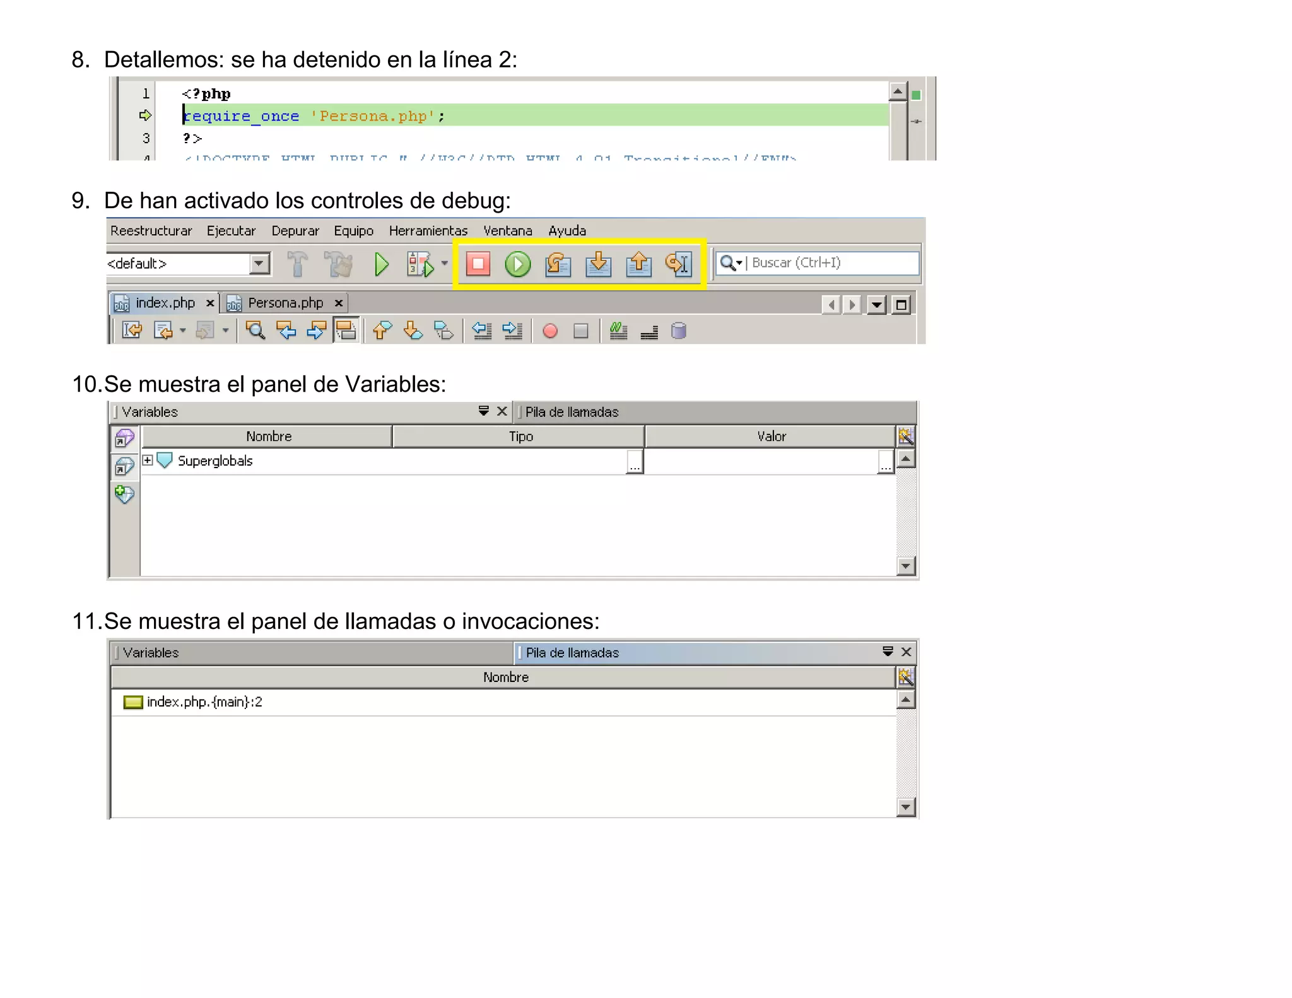Open the Ayuda menu

click(567, 231)
